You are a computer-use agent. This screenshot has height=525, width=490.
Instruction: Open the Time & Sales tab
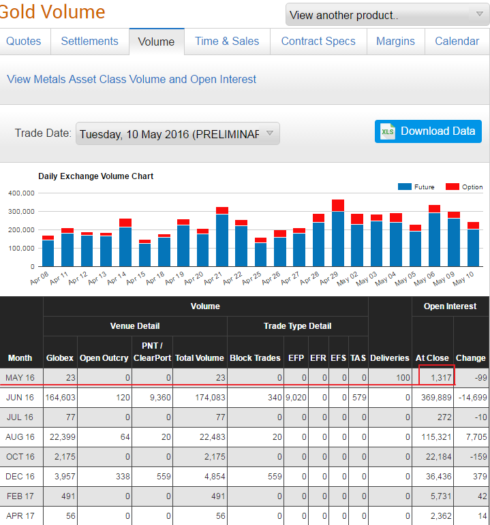click(x=227, y=41)
